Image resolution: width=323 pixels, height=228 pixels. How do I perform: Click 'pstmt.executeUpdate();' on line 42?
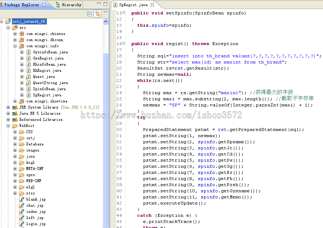(174, 203)
